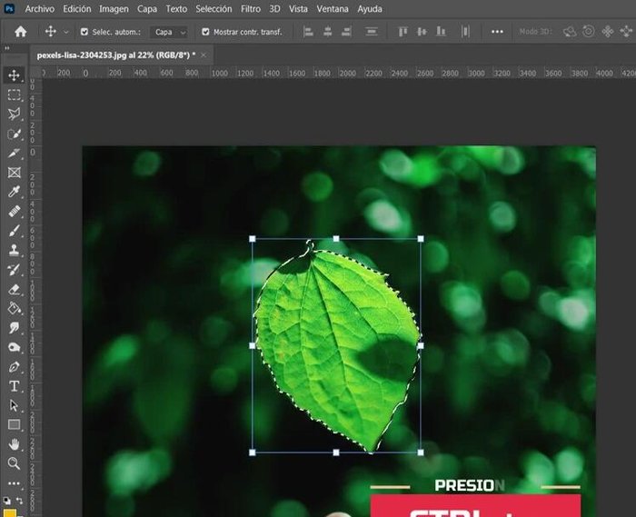
Task: Select the Healing Brush tool
Action: [15, 212]
